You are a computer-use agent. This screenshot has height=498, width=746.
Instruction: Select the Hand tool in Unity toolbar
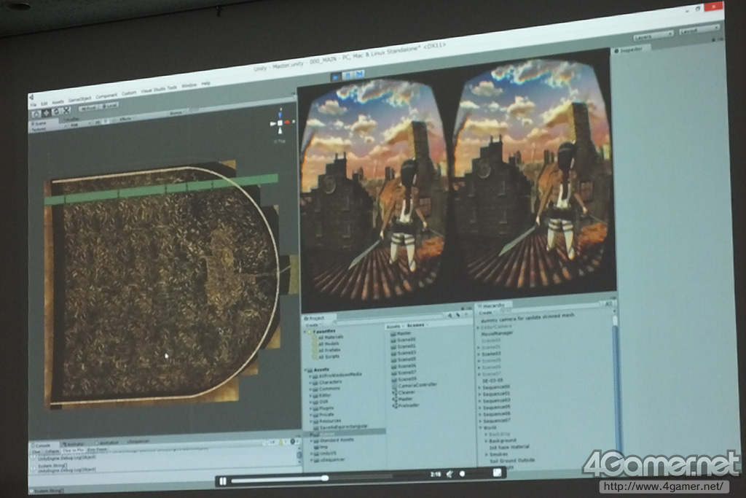tap(36, 114)
